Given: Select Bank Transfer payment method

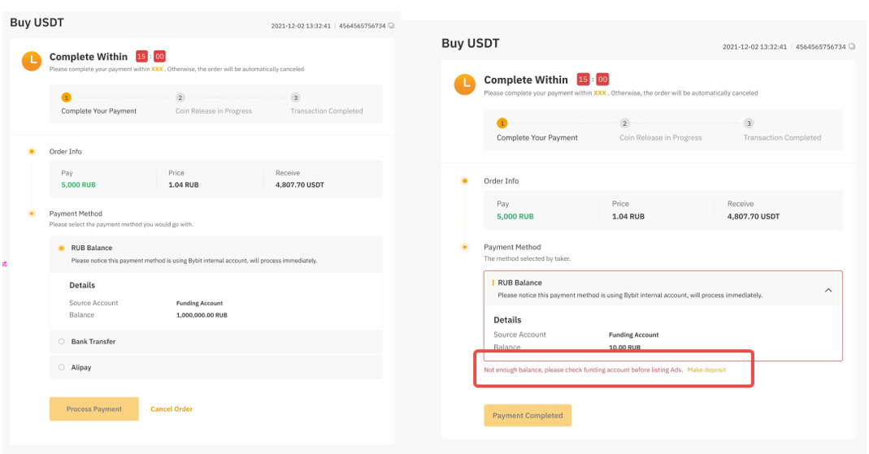Looking at the screenshot, I should pyautogui.click(x=61, y=342).
